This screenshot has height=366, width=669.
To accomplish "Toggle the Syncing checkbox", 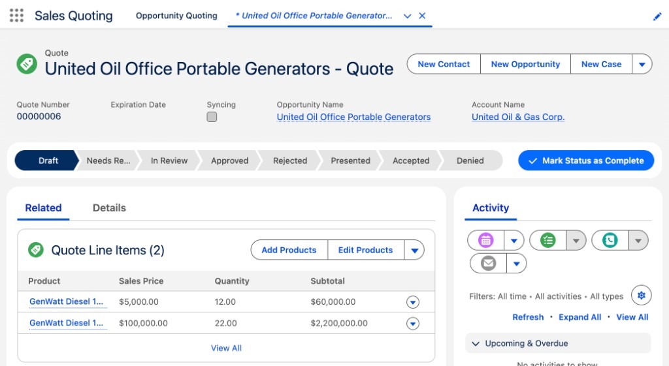I will tap(212, 117).
